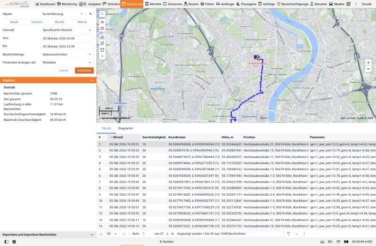Open menu customization grid icon in top bar
Viewport: 376px width, 246px height.
click(x=349, y=4)
